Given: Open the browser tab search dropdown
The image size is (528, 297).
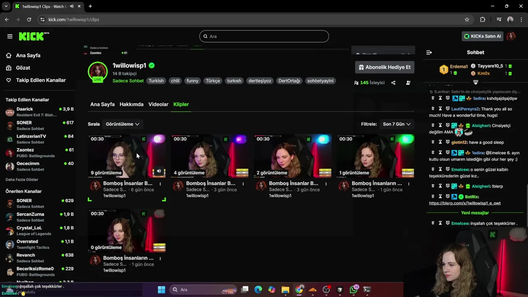Looking at the screenshot, I should pos(6,6).
